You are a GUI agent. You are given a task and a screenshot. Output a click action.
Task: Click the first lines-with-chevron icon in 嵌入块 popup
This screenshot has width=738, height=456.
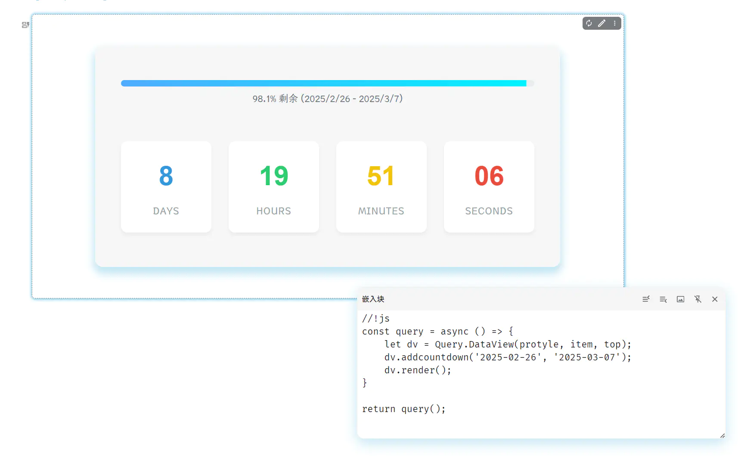(x=646, y=299)
